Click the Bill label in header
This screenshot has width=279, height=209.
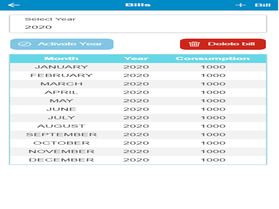click(x=263, y=5)
